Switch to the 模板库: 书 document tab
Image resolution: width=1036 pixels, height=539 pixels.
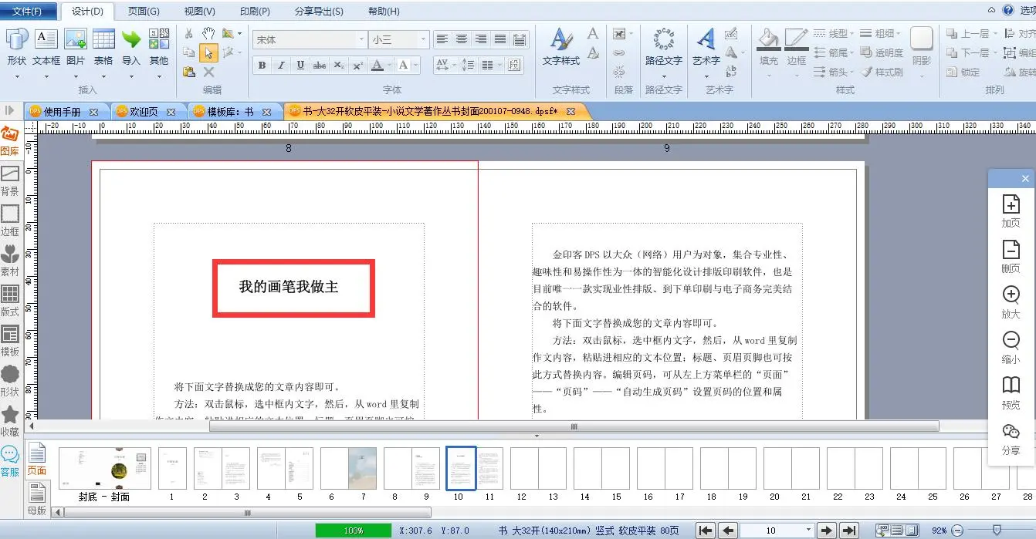click(229, 112)
